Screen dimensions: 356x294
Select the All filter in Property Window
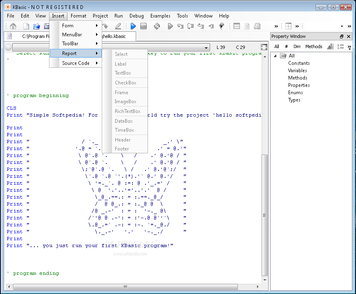point(277,46)
